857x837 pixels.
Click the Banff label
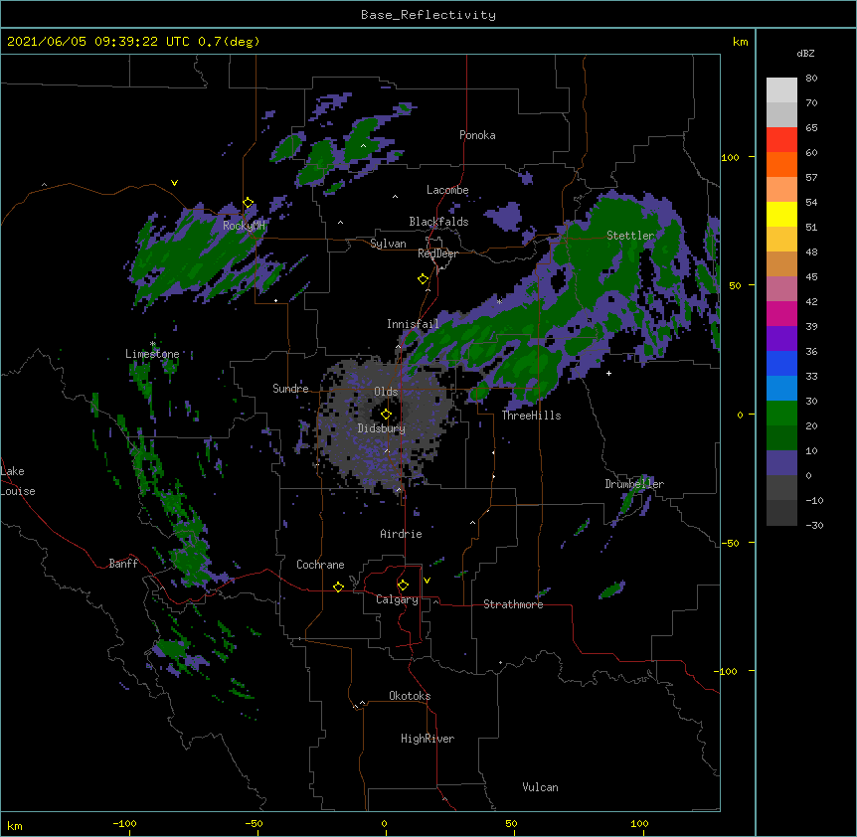(x=123, y=564)
